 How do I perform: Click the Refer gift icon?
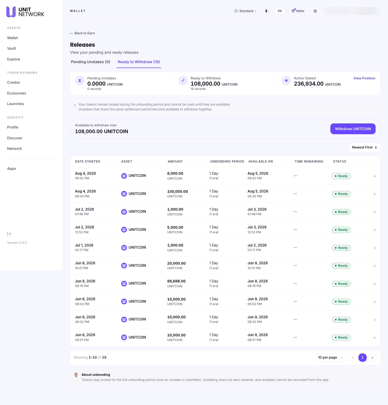(293, 11)
